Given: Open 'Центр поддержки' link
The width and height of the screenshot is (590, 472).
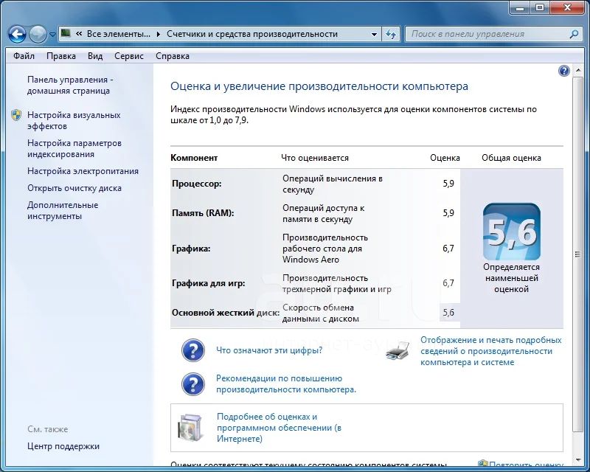Looking at the screenshot, I should click(63, 446).
